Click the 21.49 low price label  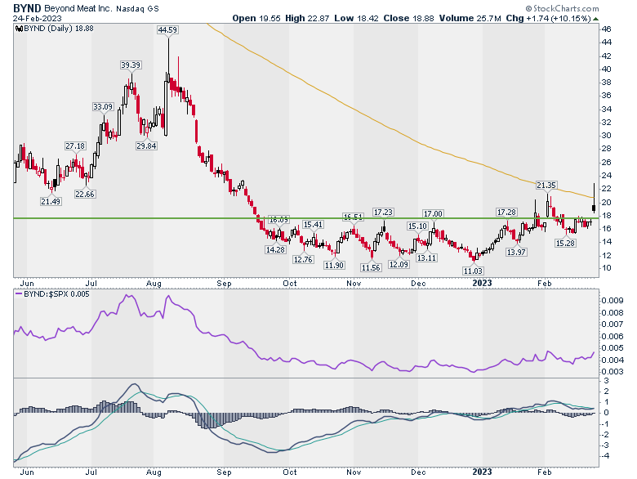click(x=51, y=201)
